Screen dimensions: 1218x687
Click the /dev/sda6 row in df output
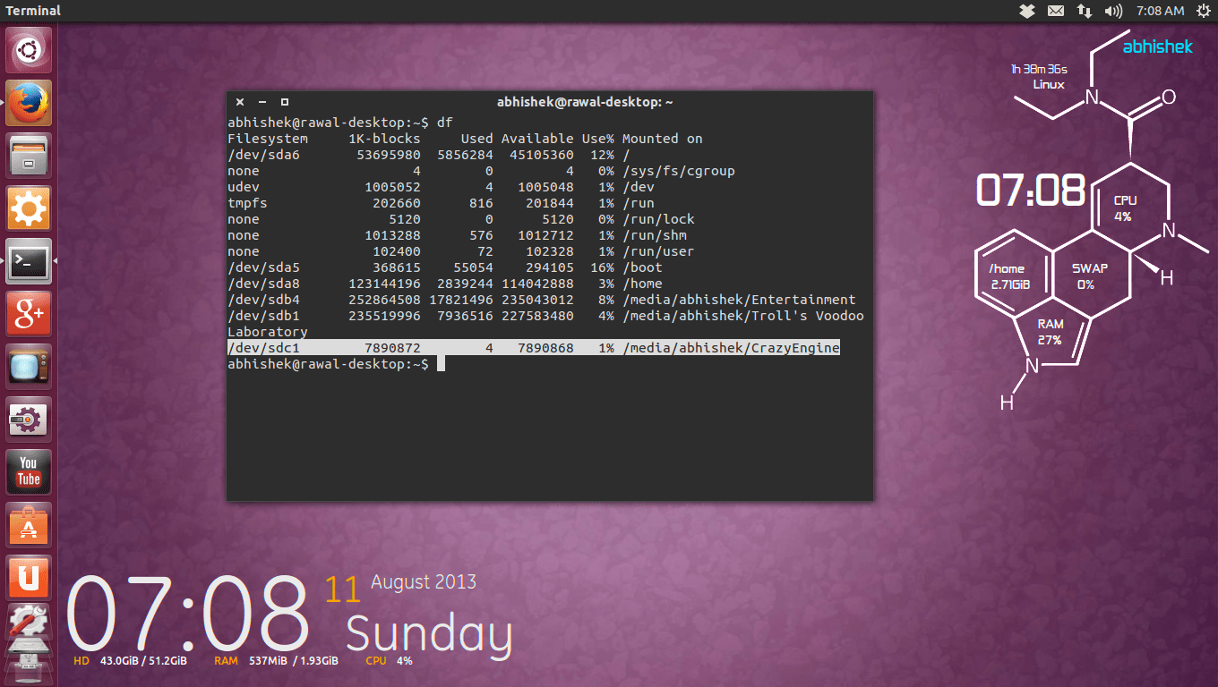tap(429, 155)
